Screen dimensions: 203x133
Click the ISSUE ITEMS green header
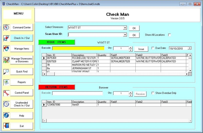[x=57, y=42]
